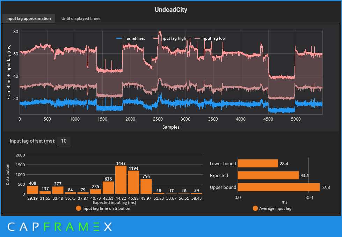Switch to Input lag approximation tab
Viewport: 342px width, 237px height.
[29, 18]
